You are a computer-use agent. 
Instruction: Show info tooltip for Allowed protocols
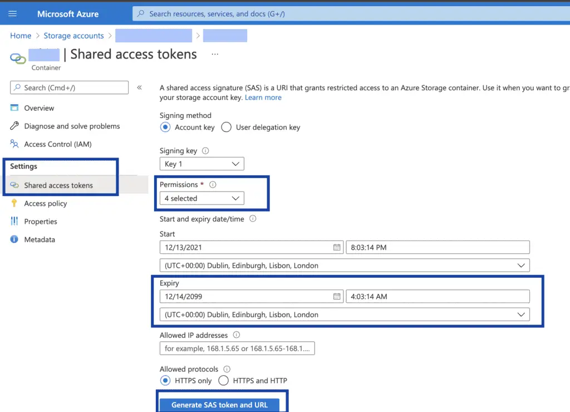tap(227, 369)
